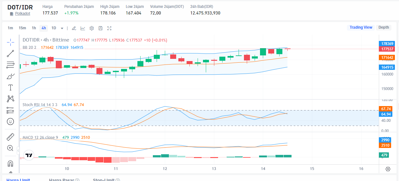This screenshot has height=181, width=399.
Task: Switch to the Trading View tab
Action: coord(361,27)
